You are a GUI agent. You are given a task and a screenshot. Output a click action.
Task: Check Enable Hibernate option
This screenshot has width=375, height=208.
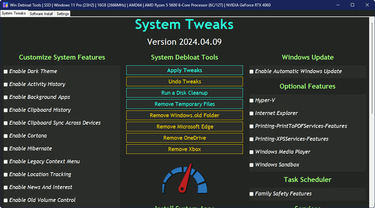(6, 149)
